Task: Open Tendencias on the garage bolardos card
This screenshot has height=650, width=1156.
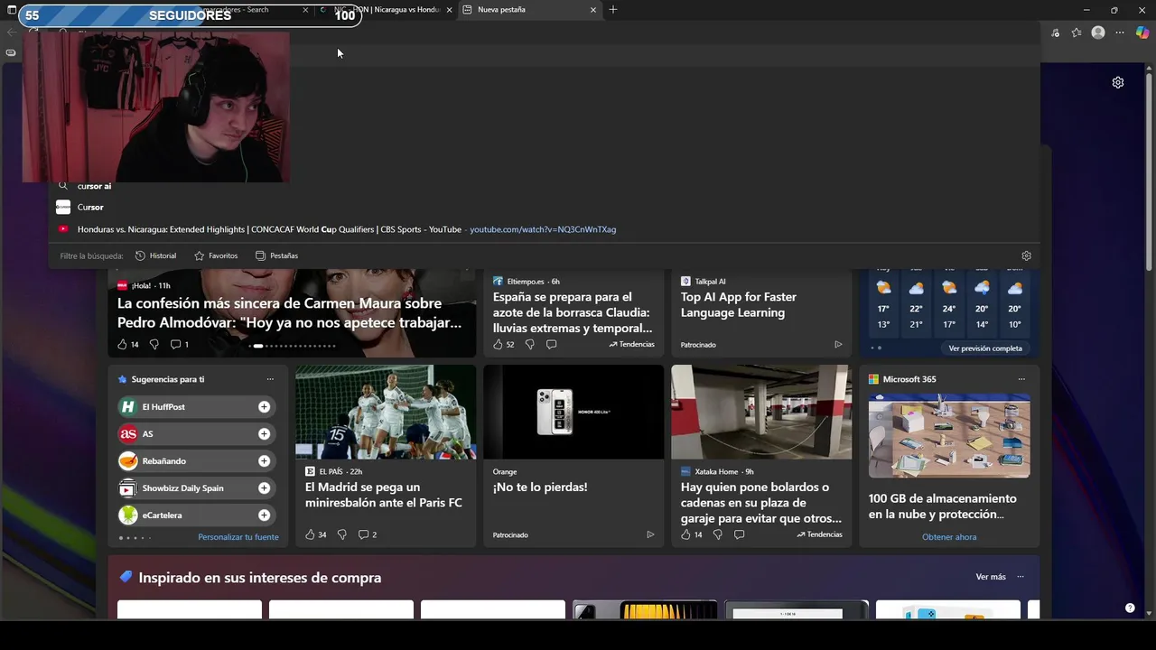Action: click(x=819, y=534)
